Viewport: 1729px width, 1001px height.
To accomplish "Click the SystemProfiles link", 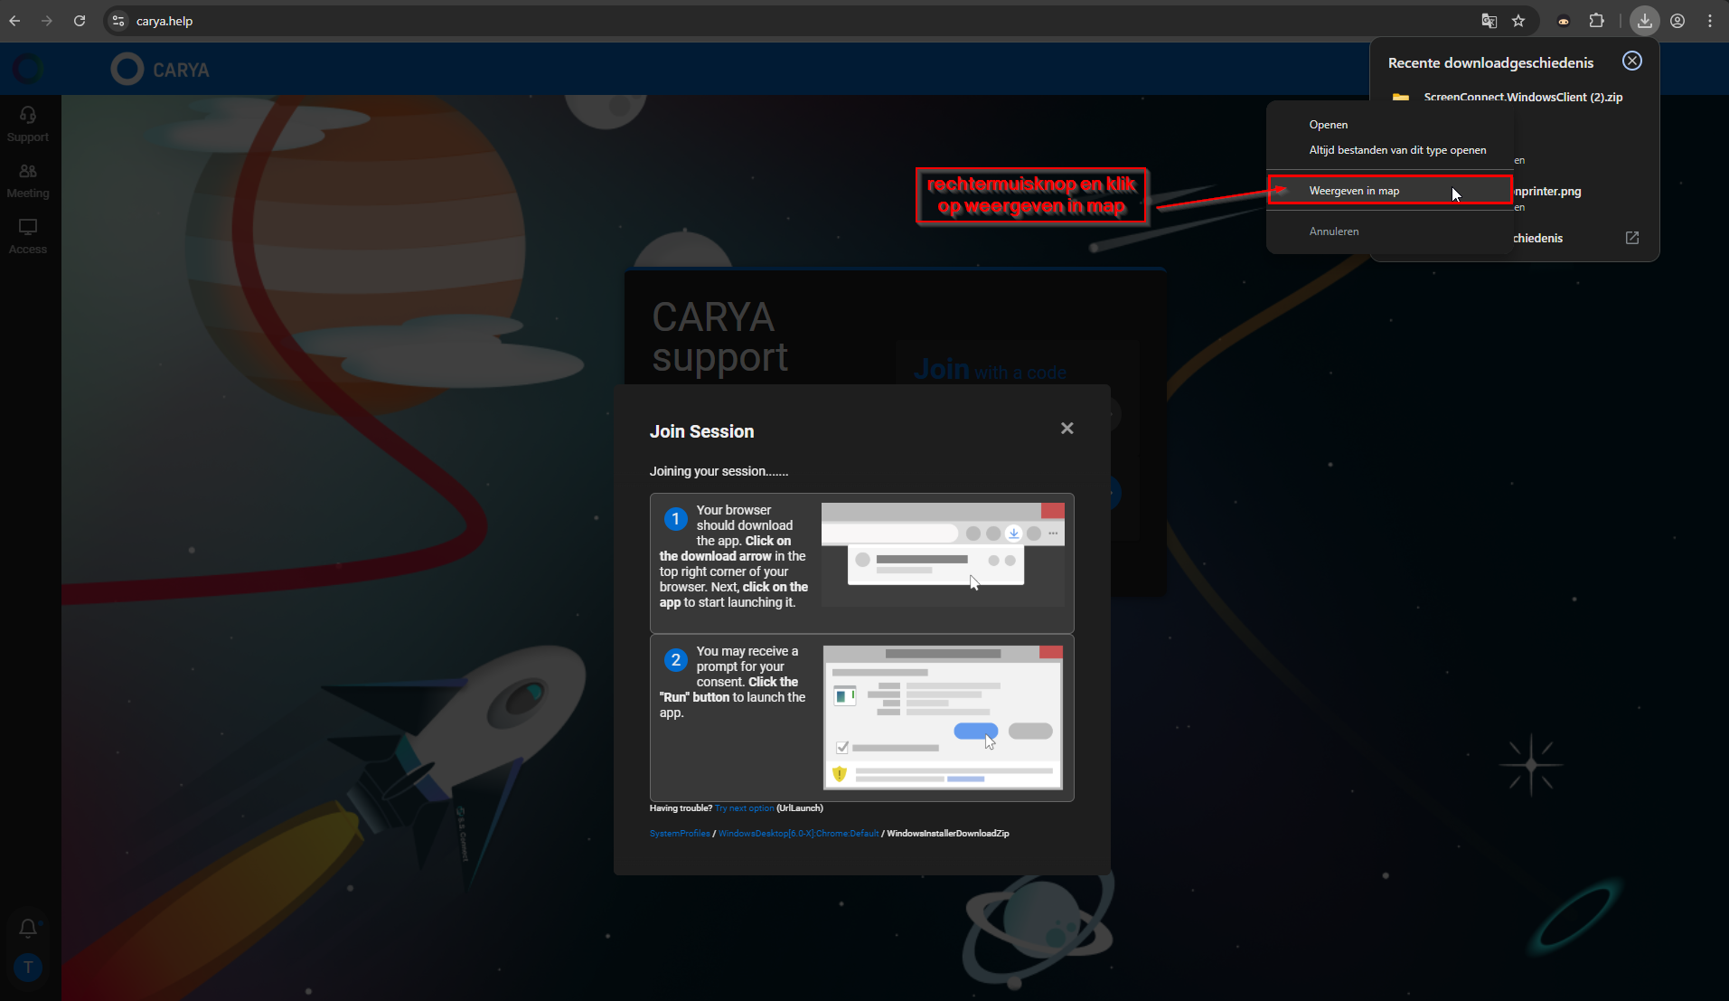I will tap(680, 834).
